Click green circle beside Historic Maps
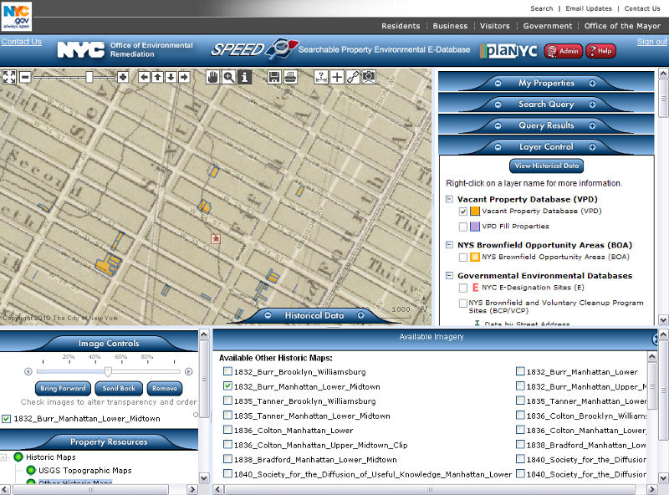This screenshot has height=495, width=669. click(x=18, y=457)
